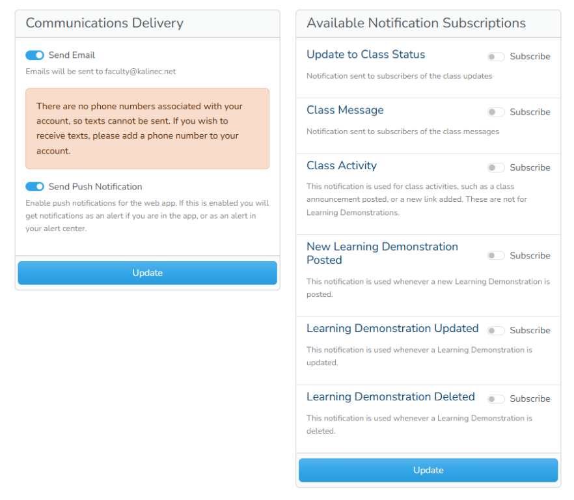Click the Class Activity heading
The height and width of the screenshot is (500, 574).
[x=342, y=165]
